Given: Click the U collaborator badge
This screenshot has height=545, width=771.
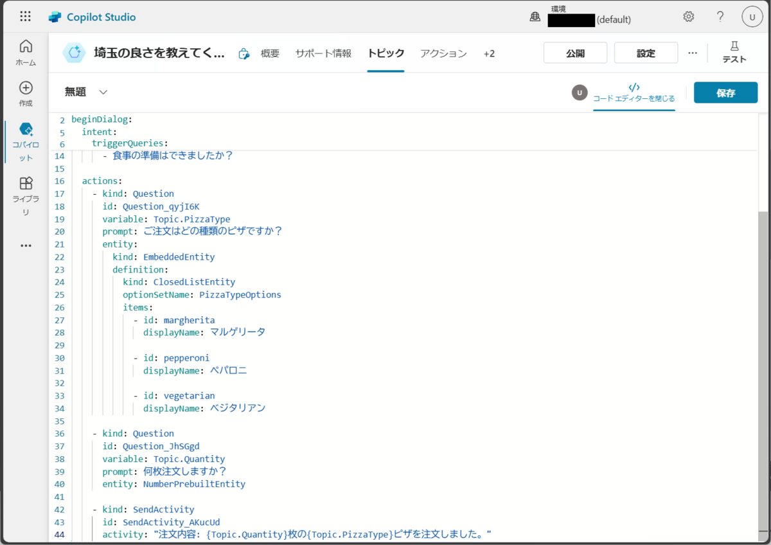Looking at the screenshot, I should [580, 93].
